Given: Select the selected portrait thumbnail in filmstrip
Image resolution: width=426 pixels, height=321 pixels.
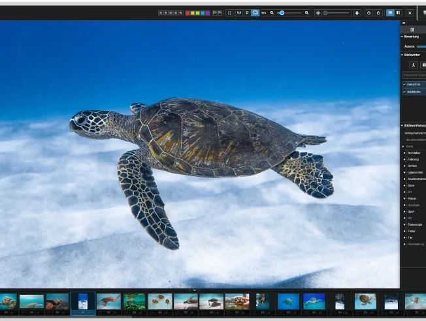Looking at the screenshot, I should [83, 301].
